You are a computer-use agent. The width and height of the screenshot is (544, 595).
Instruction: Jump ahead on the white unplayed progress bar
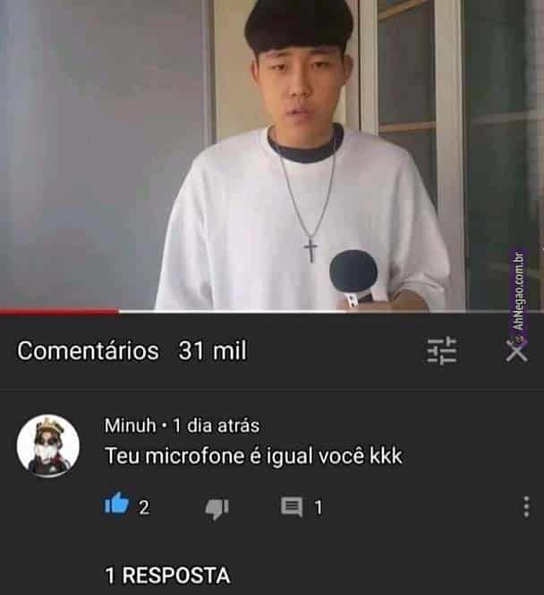click(x=331, y=312)
